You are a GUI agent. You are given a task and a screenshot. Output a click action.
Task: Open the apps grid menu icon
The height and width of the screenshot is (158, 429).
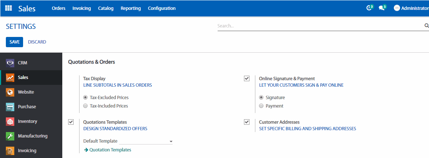coord(8,8)
